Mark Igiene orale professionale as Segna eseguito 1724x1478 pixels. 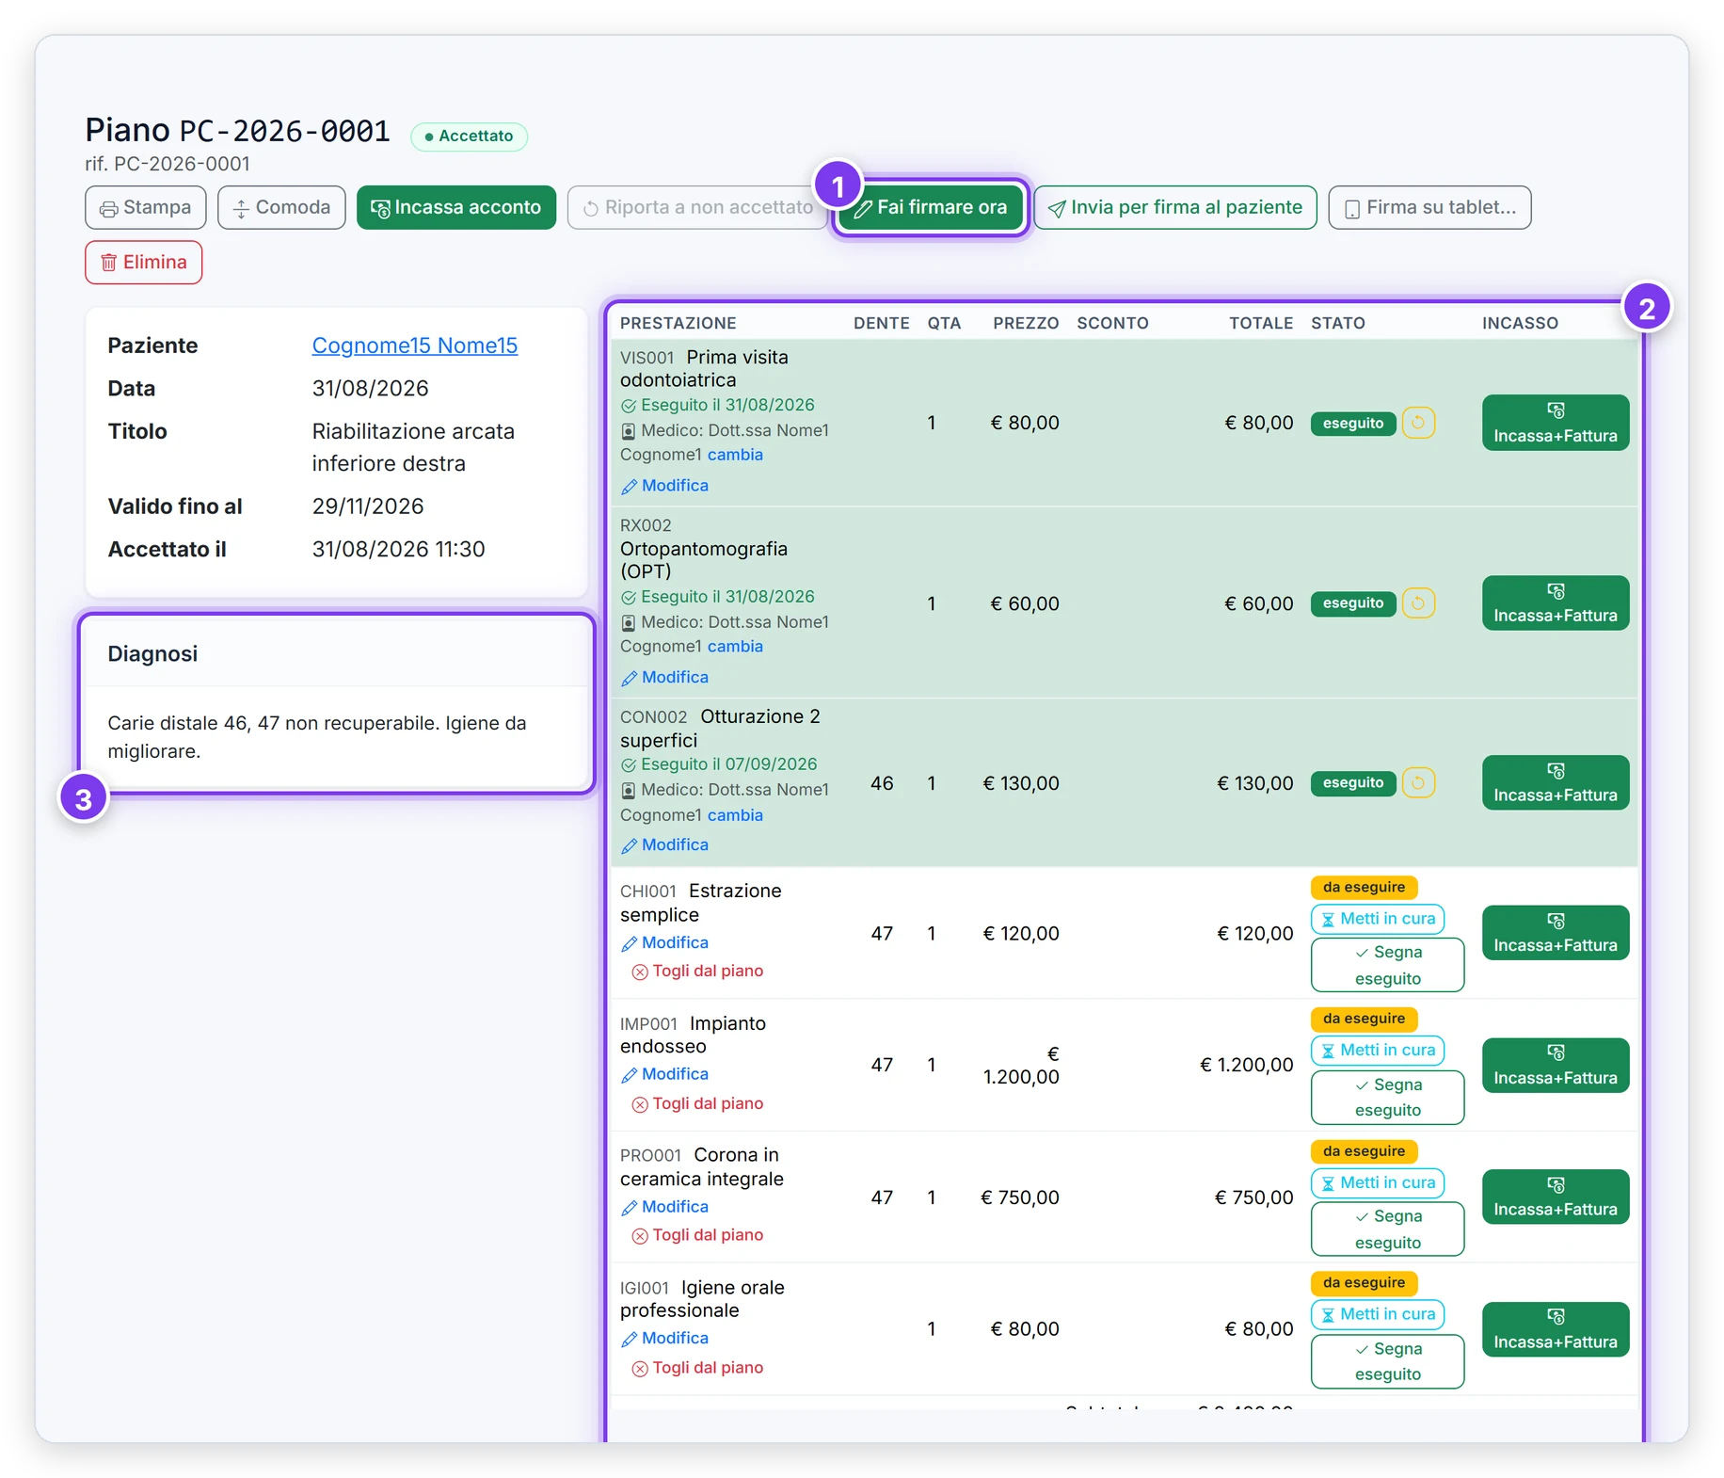(x=1388, y=1361)
